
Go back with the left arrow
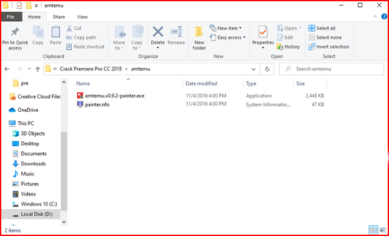[7, 69]
